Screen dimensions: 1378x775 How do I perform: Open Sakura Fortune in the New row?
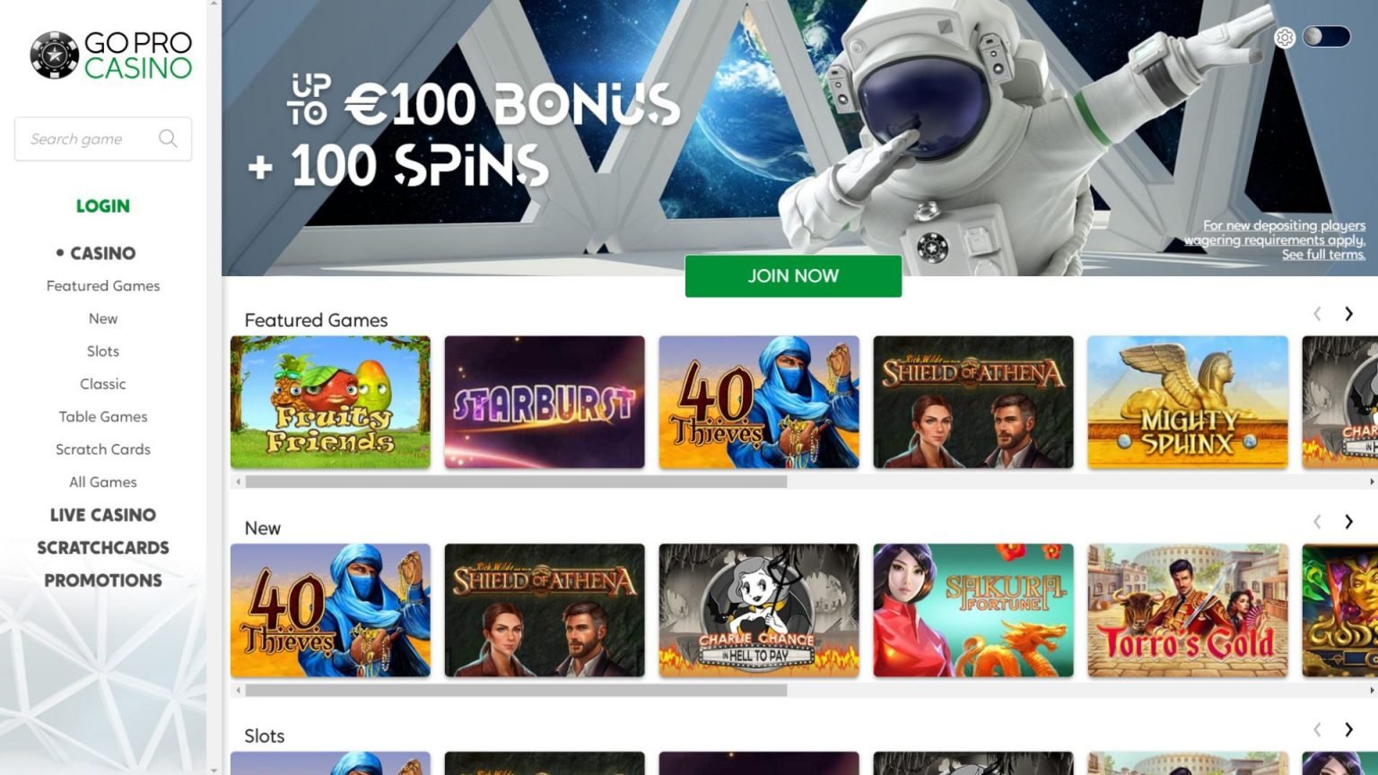(x=973, y=610)
